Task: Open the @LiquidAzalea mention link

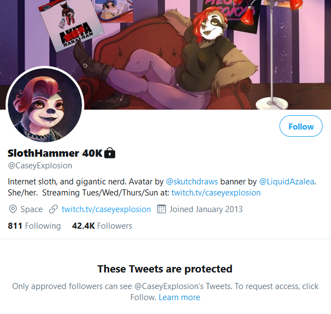Action: click(x=287, y=182)
